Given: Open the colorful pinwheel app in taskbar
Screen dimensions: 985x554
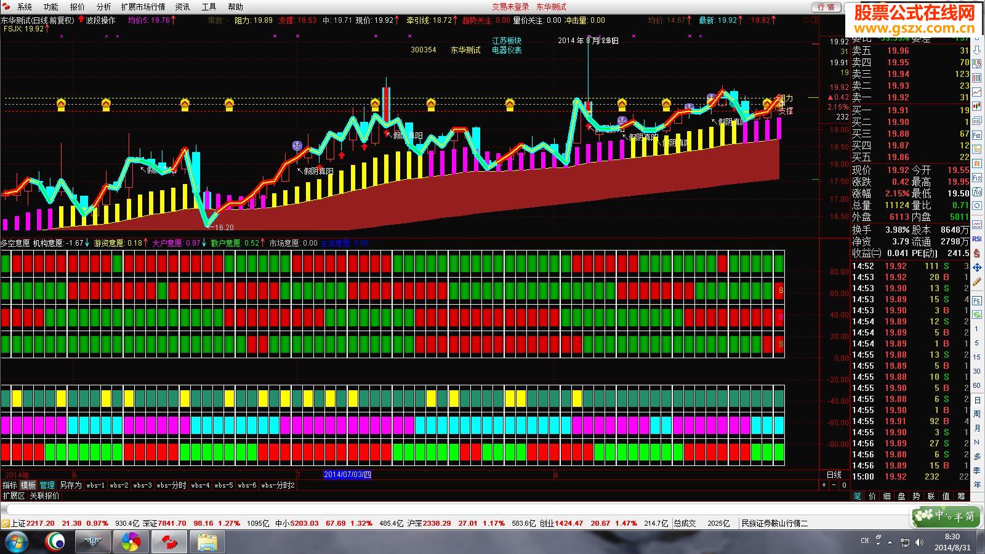Looking at the screenshot, I should pyautogui.click(x=131, y=542).
